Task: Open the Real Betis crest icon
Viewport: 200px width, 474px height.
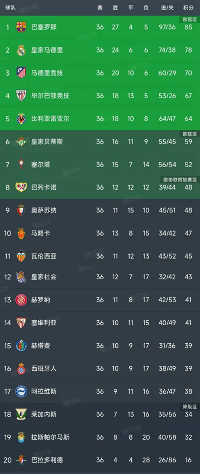Action: click(x=21, y=142)
